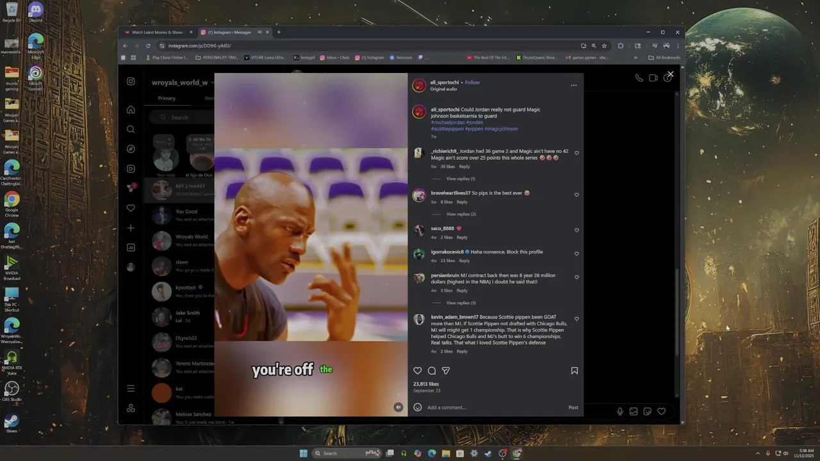
Task: Save the post with the bookmark icon
Action: pyautogui.click(x=575, y=371)
